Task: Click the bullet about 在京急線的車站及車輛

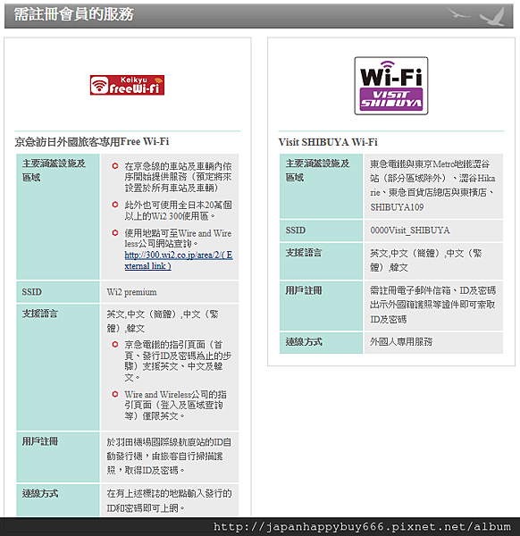Action: point(178,177)
